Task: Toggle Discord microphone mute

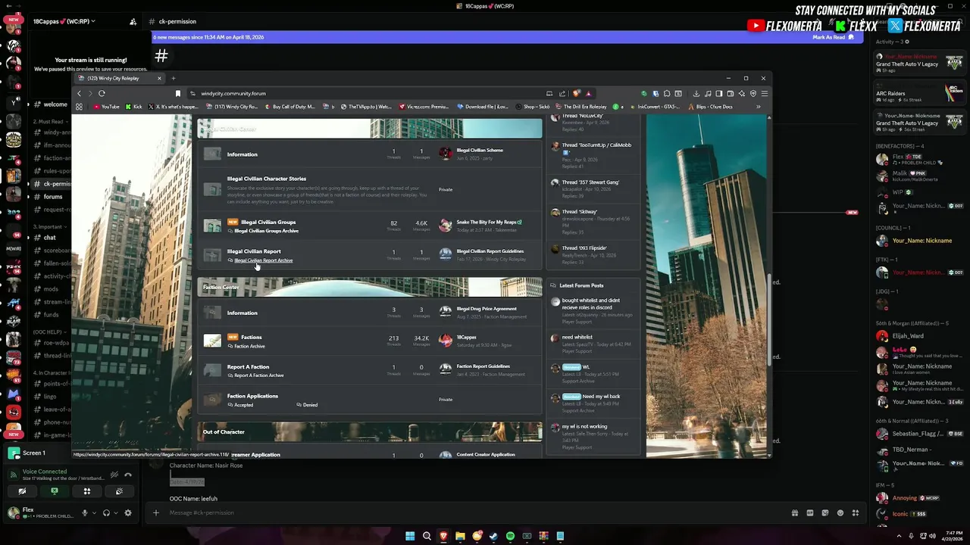Action: (x=85, y=512)
